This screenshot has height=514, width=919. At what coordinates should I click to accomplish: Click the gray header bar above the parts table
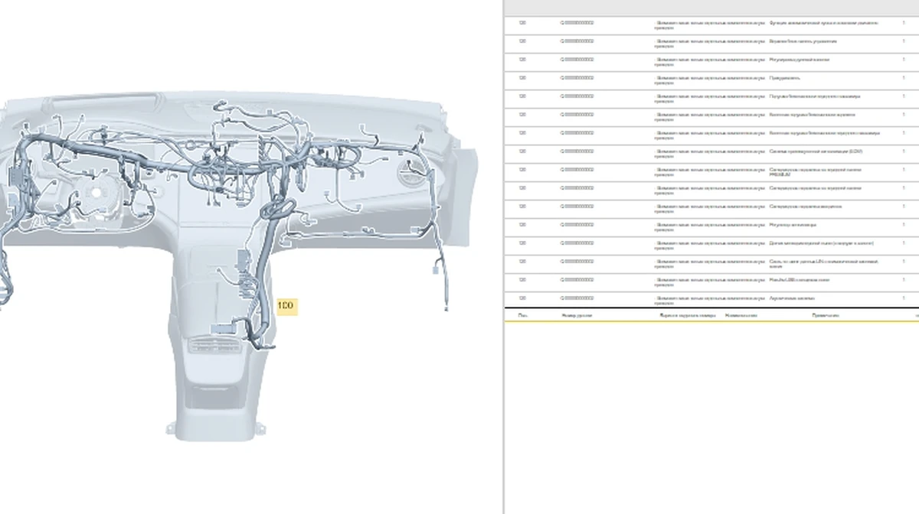[711, 8]
